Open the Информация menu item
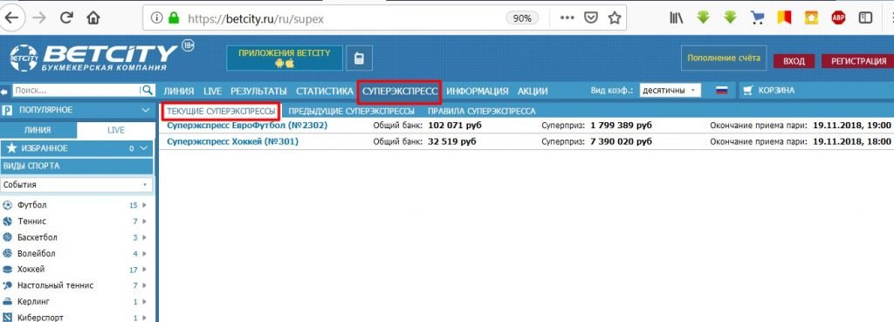Image resolution: width=894 pixels, height=322 pixels. (x=478, y=91)
